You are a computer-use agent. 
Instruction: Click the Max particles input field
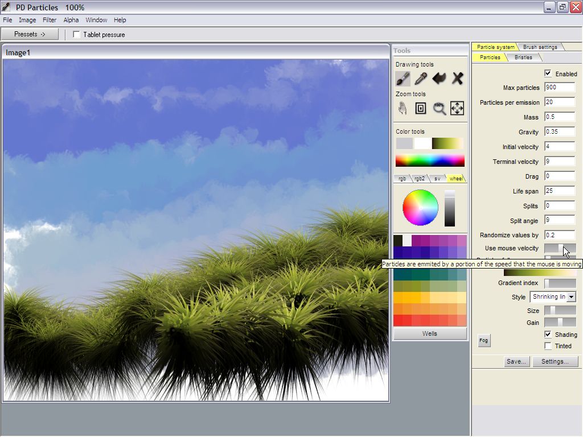point(559,88)
